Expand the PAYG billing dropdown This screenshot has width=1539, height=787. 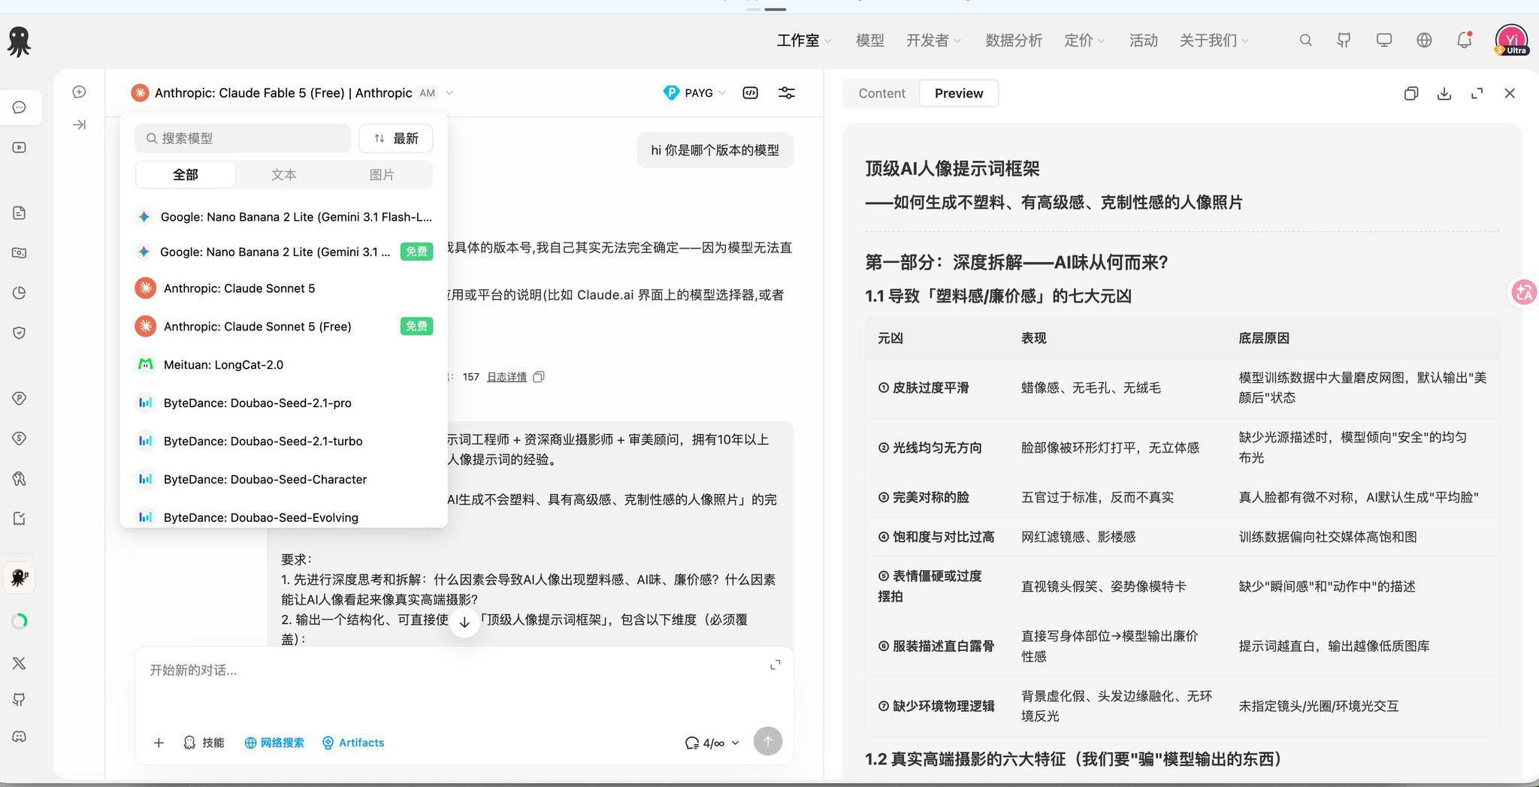click(695, 93)
